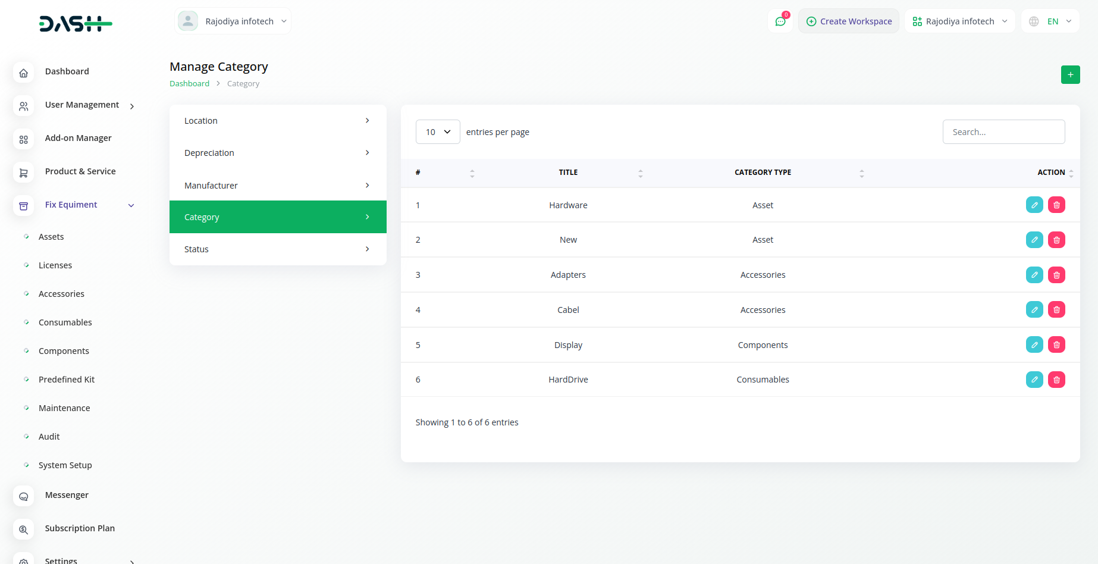Open the chat messages notification icon
Image resolution: width=1098 pixels, height=564 pixels.
[x=780, y=21]
